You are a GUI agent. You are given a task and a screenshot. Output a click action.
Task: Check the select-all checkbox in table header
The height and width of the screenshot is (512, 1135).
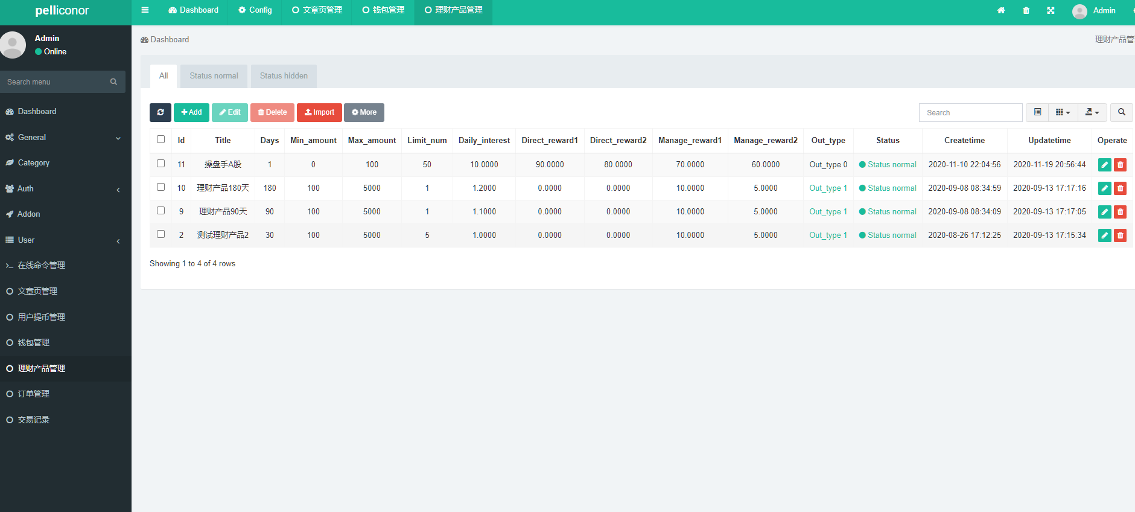pos(161,139)
